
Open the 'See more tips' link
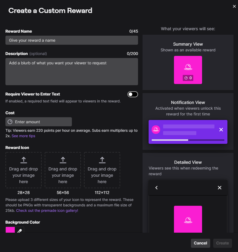tap(23, 136)
